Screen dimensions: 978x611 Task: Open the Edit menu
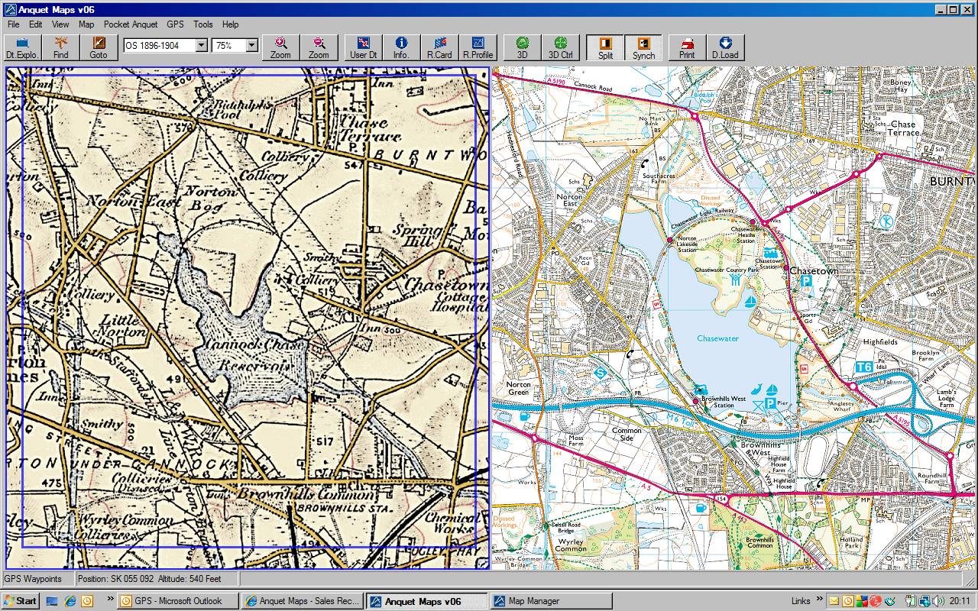[x=36, y=24]
